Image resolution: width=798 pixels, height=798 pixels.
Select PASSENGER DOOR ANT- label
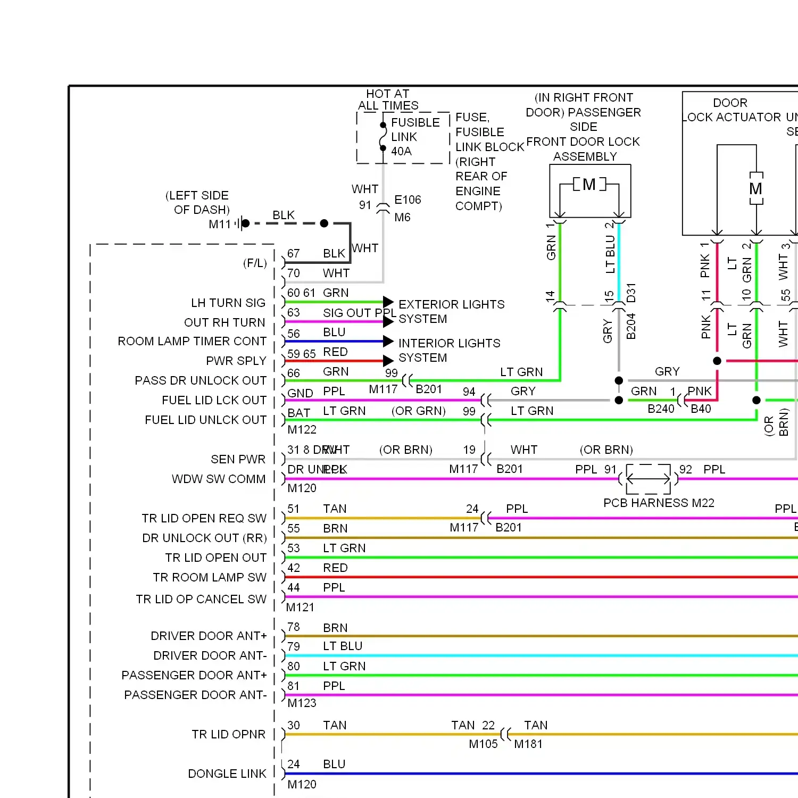[195, 695]
